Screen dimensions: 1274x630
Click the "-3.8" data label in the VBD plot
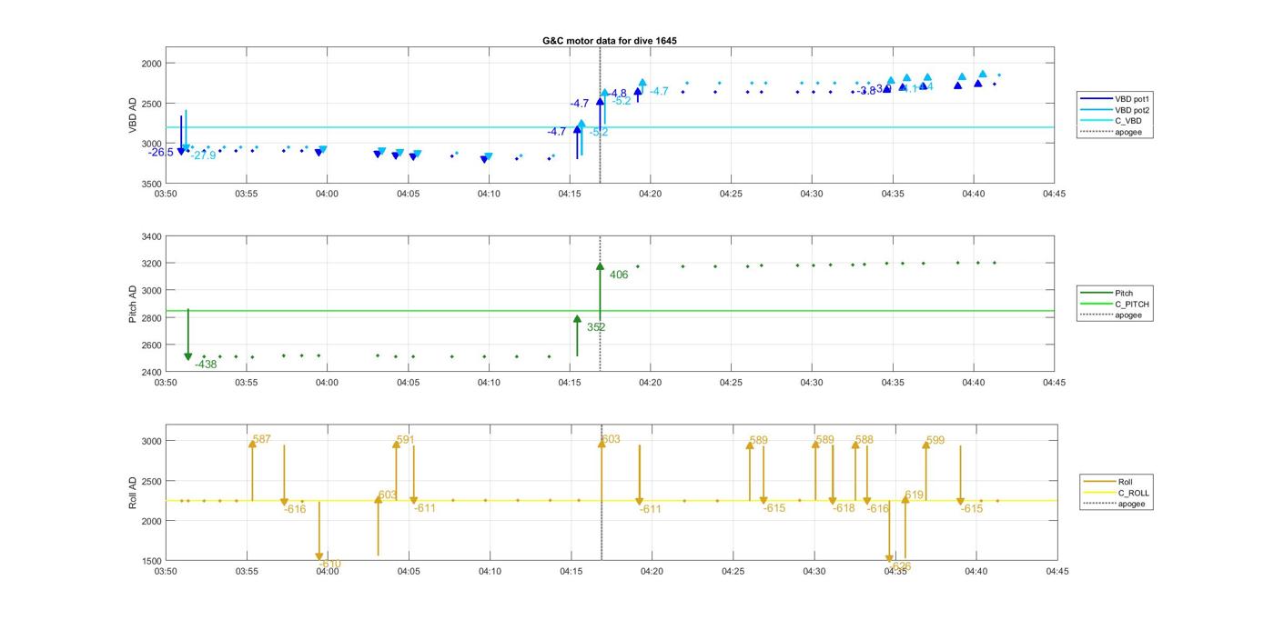[865, 91]
